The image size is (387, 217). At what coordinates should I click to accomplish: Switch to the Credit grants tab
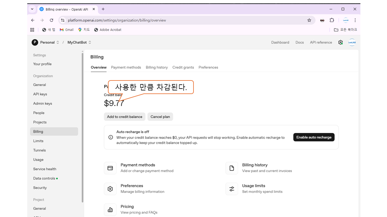(x=183, y=67)
